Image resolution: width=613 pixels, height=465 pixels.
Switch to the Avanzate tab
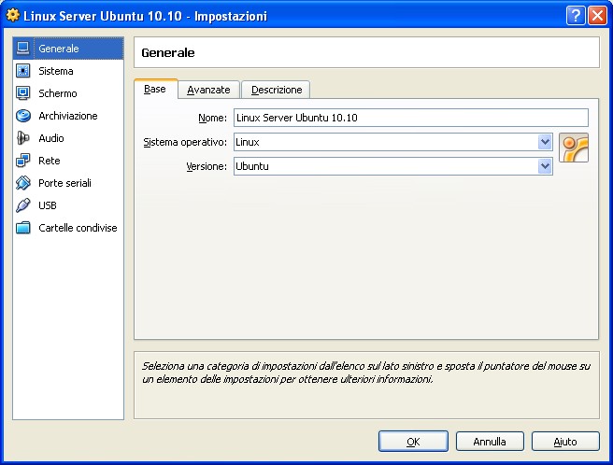208,90
